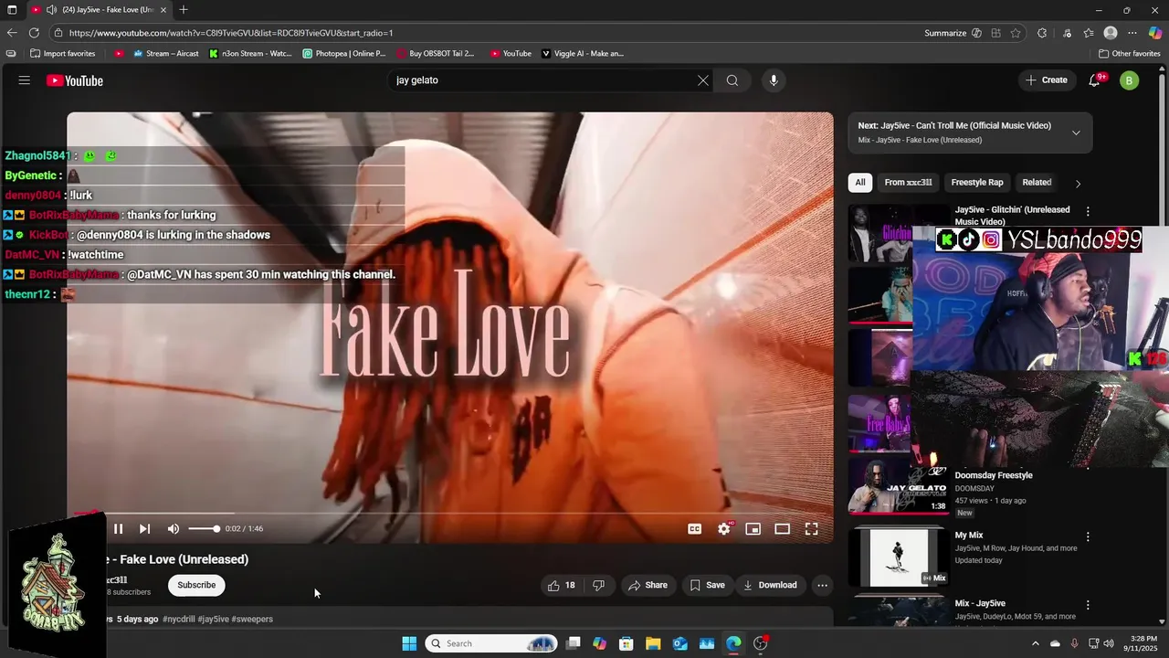This screenshot has width=1169, height=658.
Task: Open the Other favorites folder
Action: (1130, 54)
